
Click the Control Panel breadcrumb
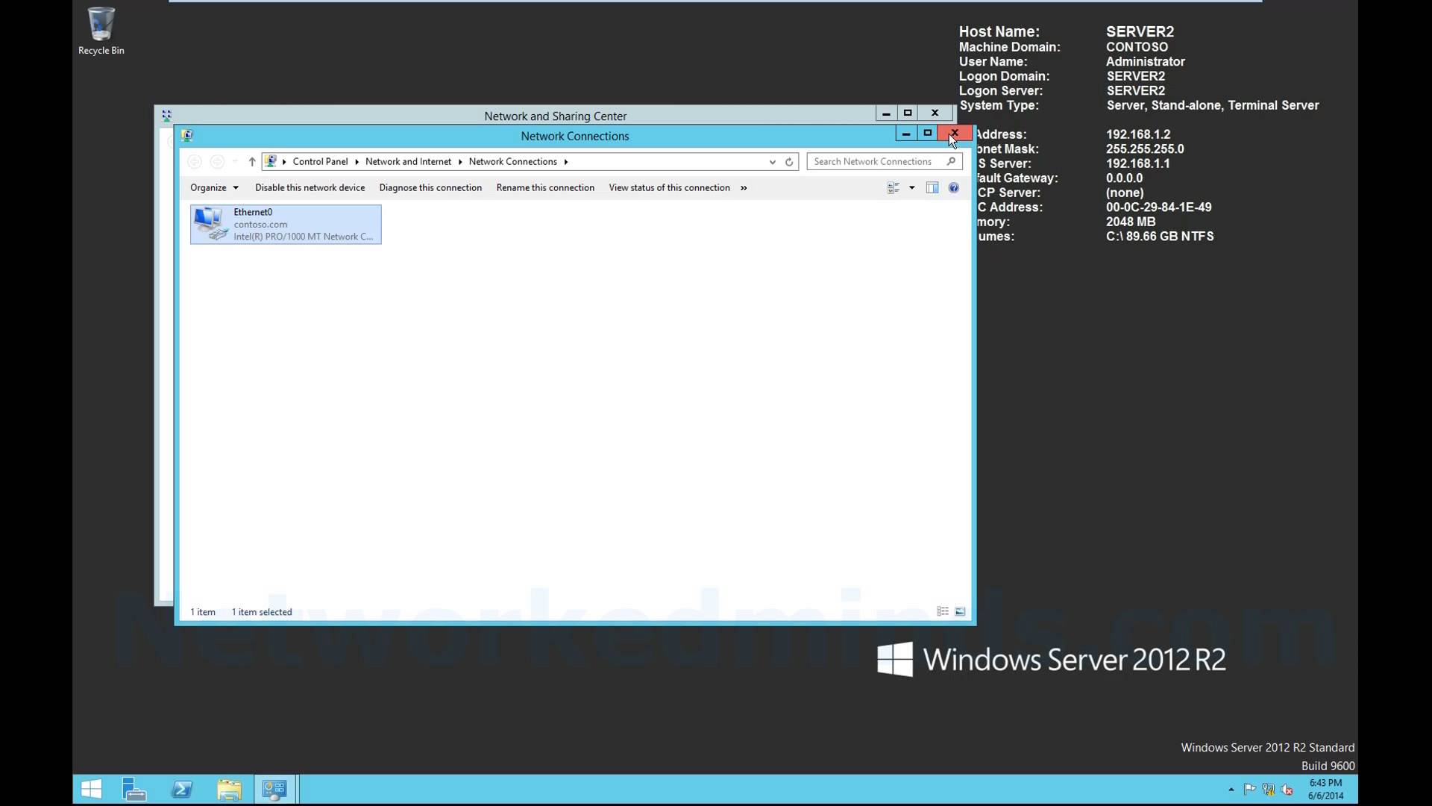pos(320,161)
